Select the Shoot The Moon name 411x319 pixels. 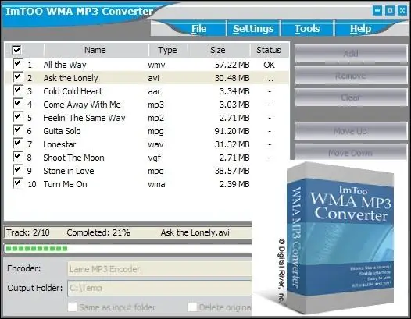pos(73,158)
